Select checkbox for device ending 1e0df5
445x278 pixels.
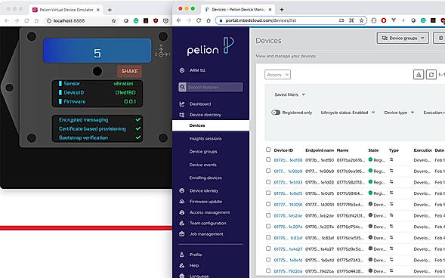point(268,193)
